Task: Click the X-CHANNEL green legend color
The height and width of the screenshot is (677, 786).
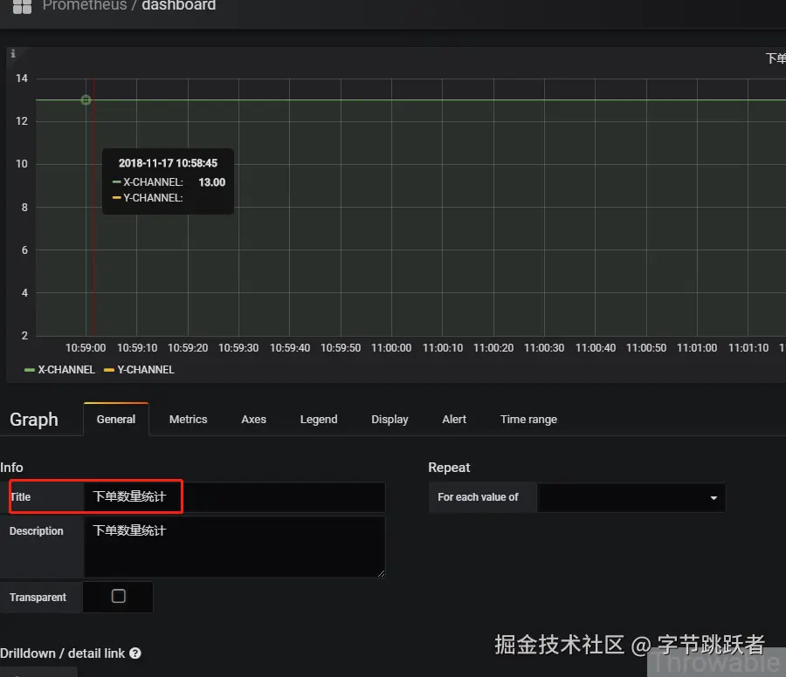Action: (x=30, y=370)
